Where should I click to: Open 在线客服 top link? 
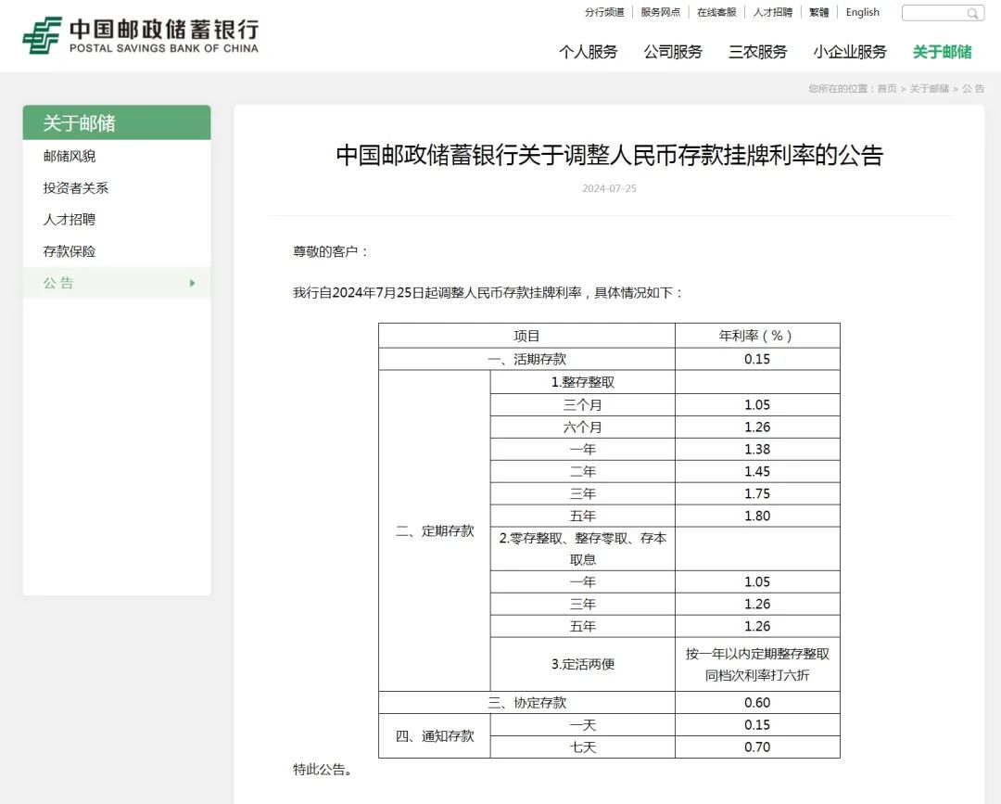click(716, 12)
